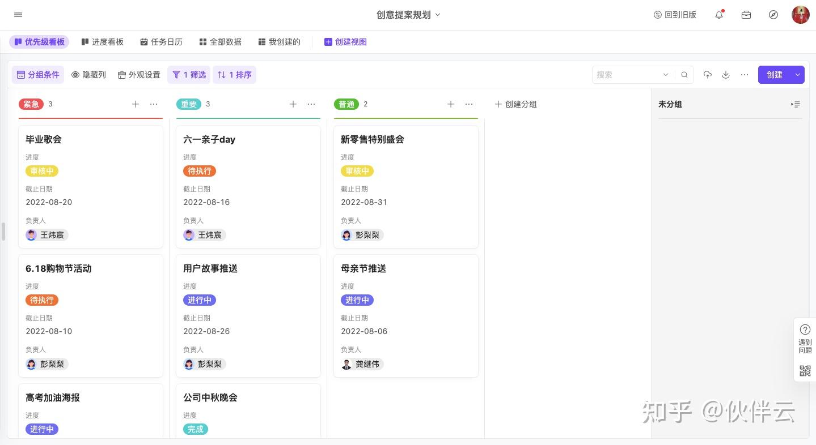Toggle the 1 筛选 filter
The image size is (816, 445).
click(x=189, y=75)
